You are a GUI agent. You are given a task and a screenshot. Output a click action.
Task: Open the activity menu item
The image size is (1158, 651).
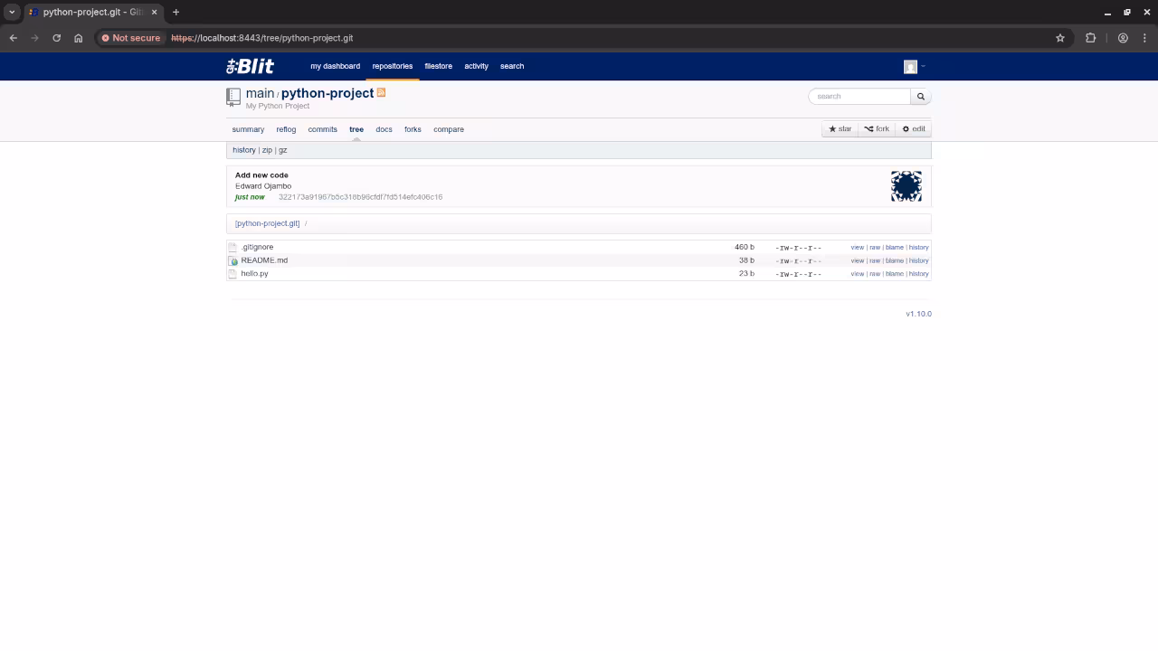[476, 66]
